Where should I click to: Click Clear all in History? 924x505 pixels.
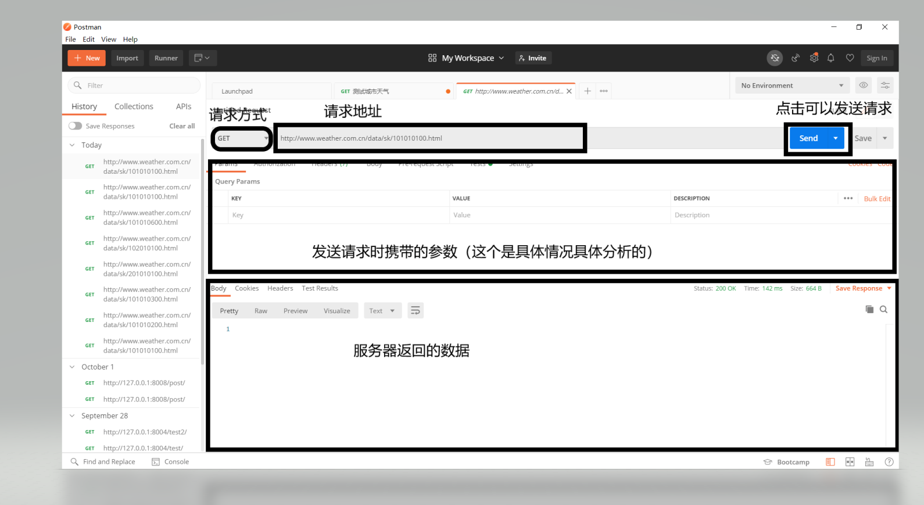click(182, 126)
